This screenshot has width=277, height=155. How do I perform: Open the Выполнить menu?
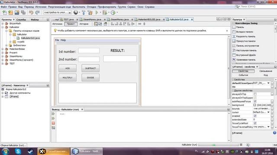(79, 7)
